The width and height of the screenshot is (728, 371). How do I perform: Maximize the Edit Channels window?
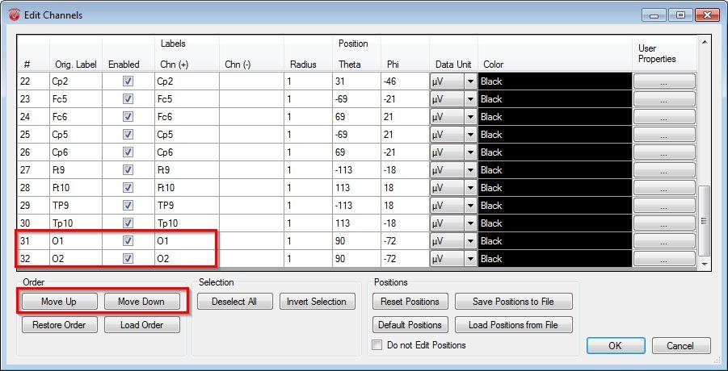[680, 15]
